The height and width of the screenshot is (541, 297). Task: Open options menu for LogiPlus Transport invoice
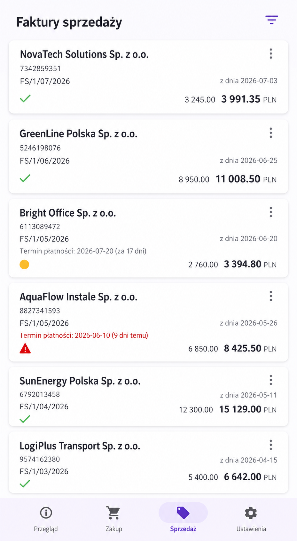click(x=271, y=445)
